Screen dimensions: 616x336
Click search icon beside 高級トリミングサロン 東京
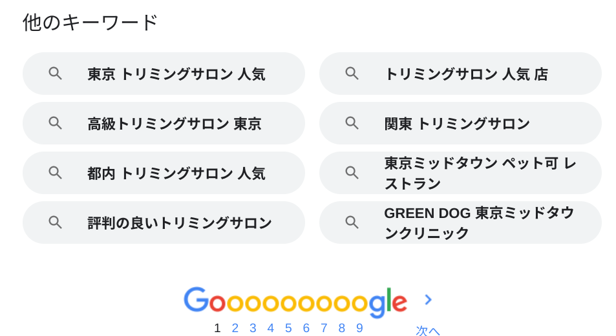point(55,123)
